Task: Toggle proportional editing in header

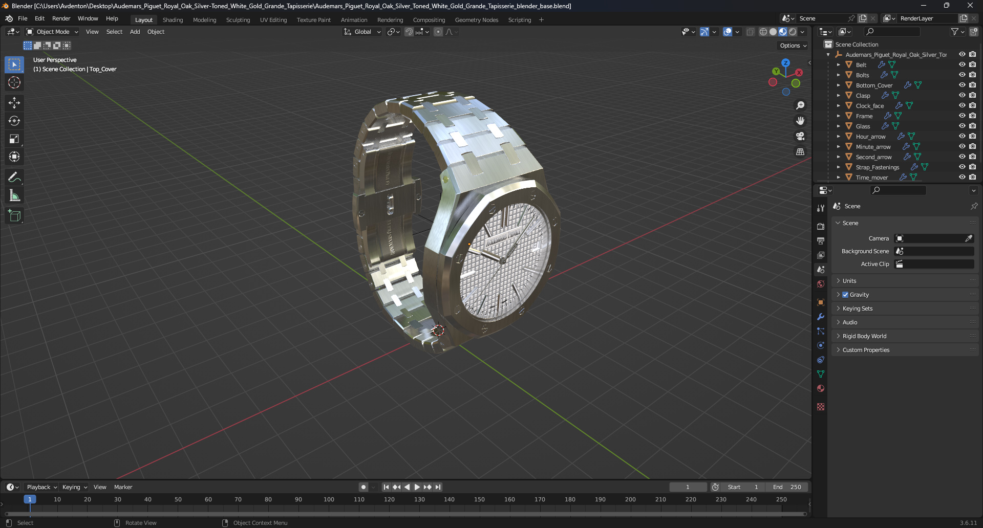Action: pos(438,32)
